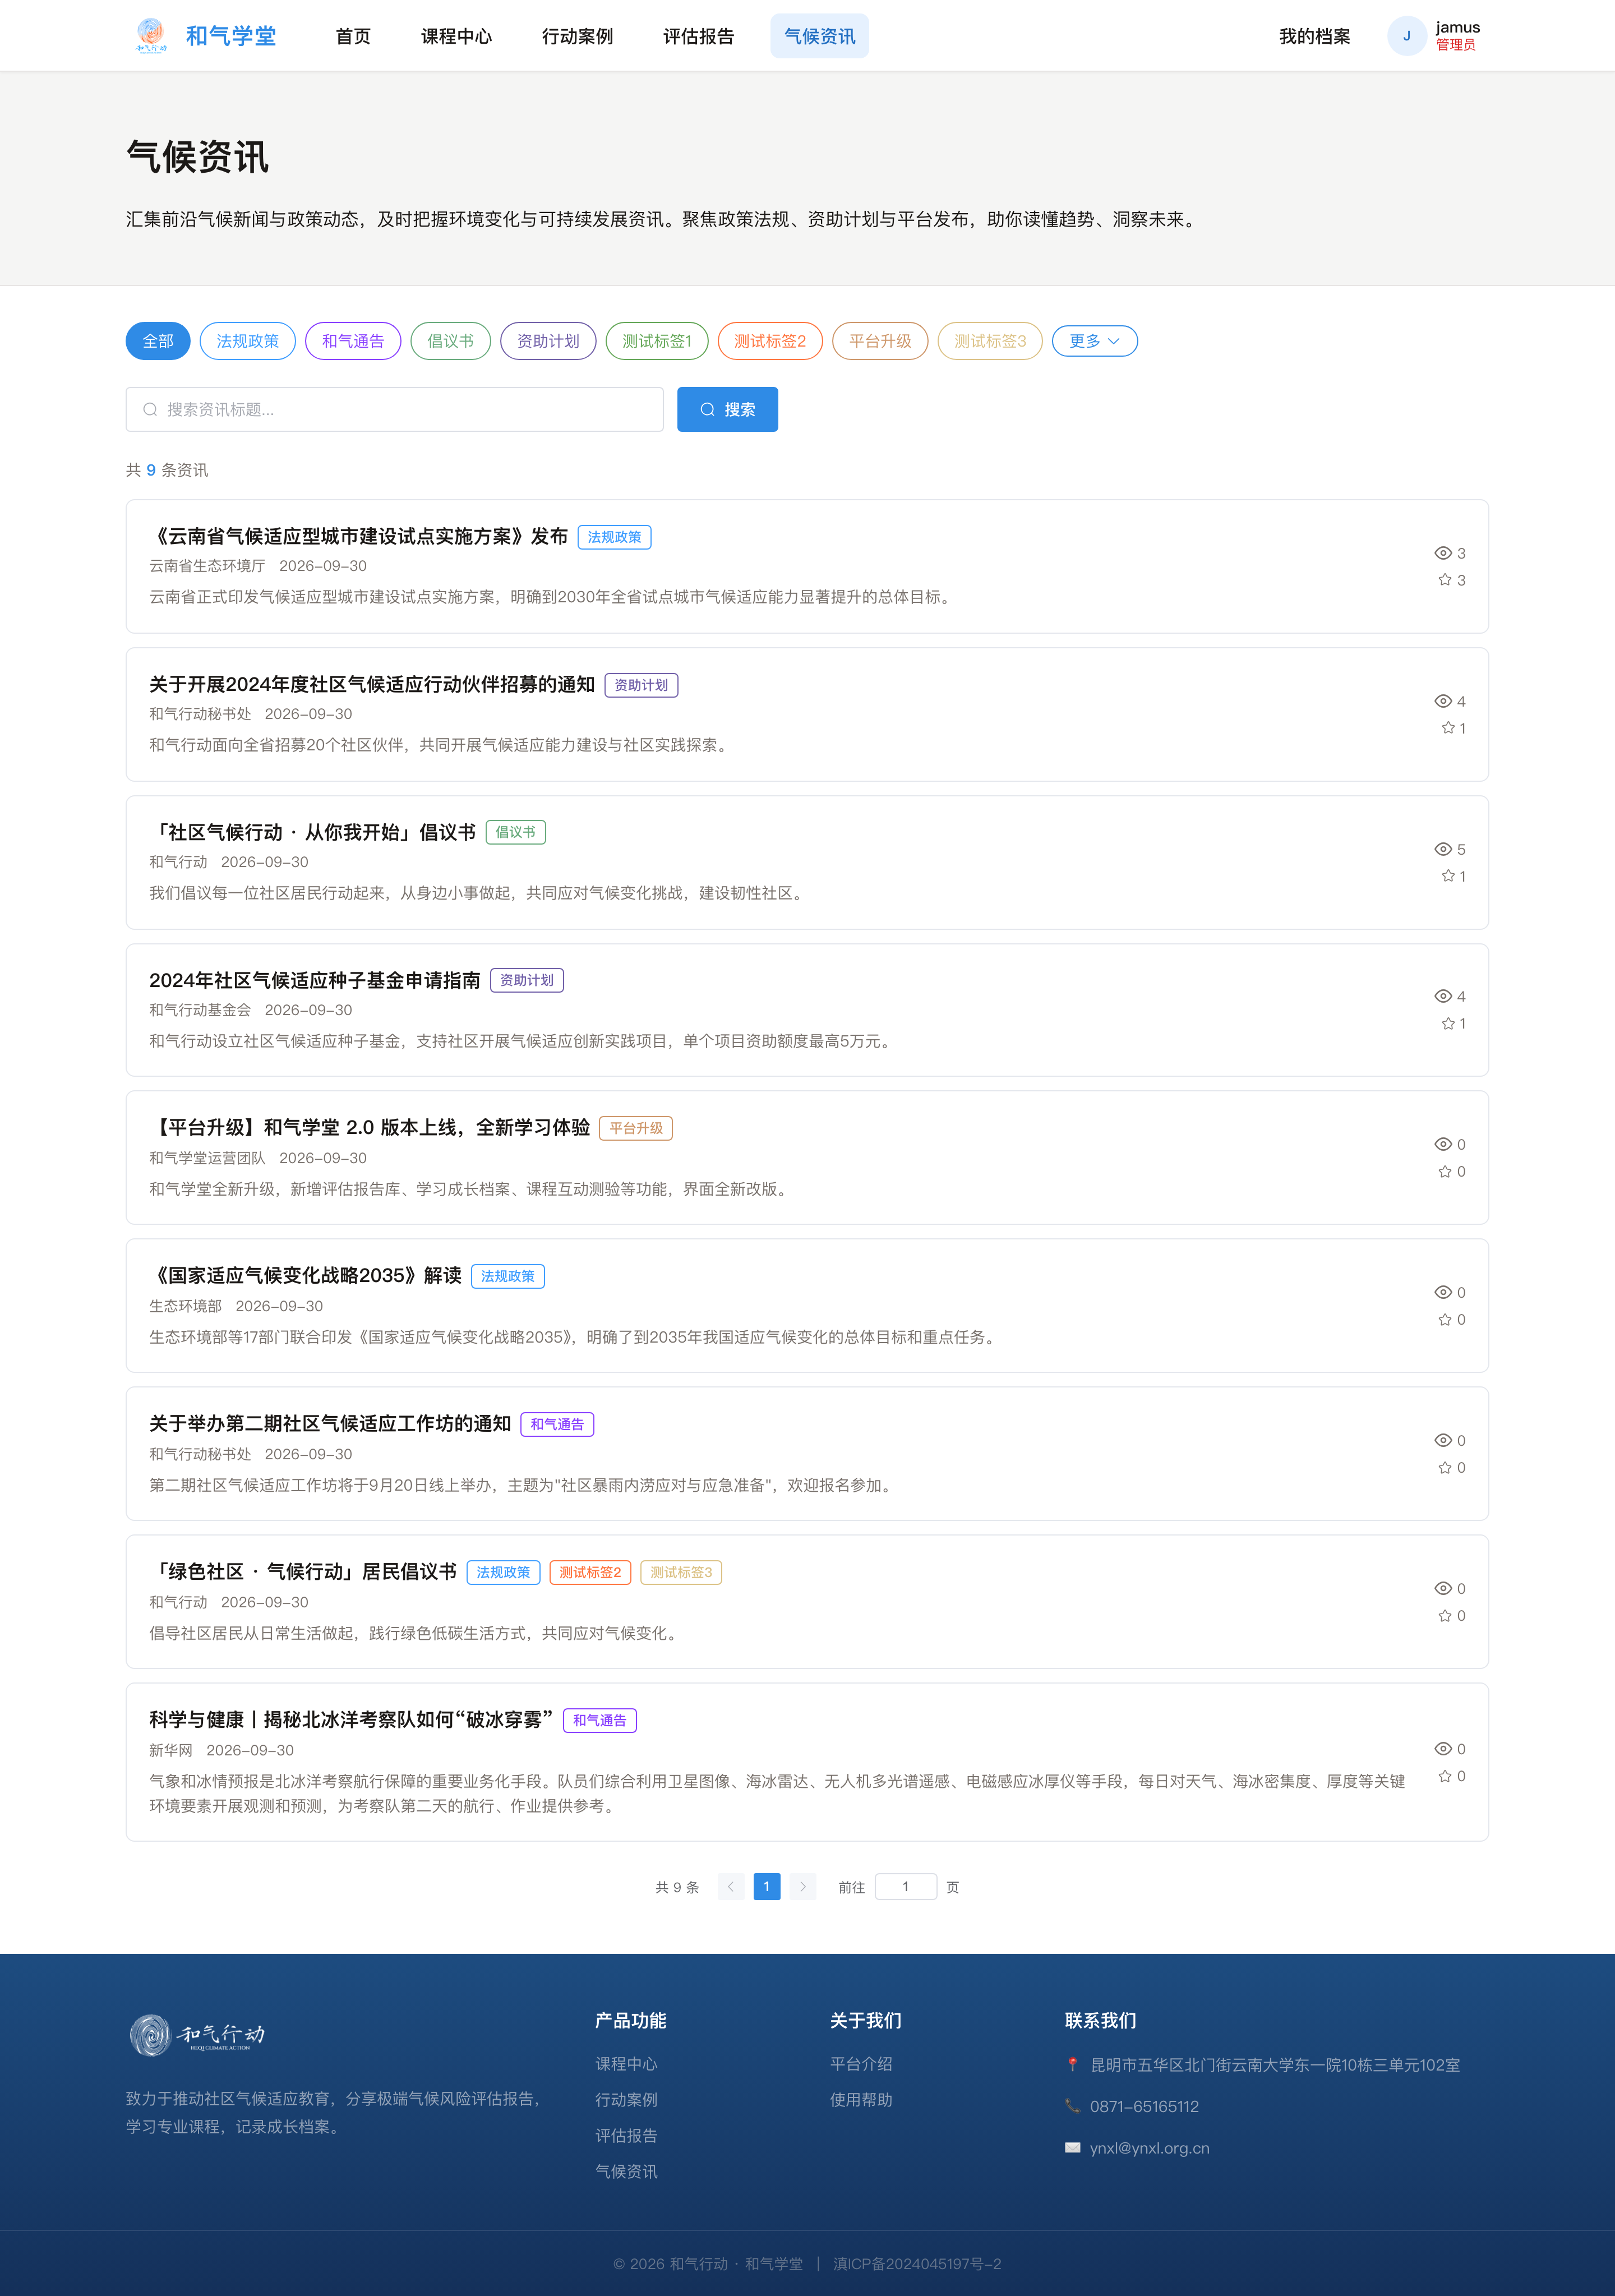Viewport: 1615px width, 2296px height.
Task: Click star icon on 和气学堂 2.0 版本上线 card
Action: [x=1444, y=1171]
